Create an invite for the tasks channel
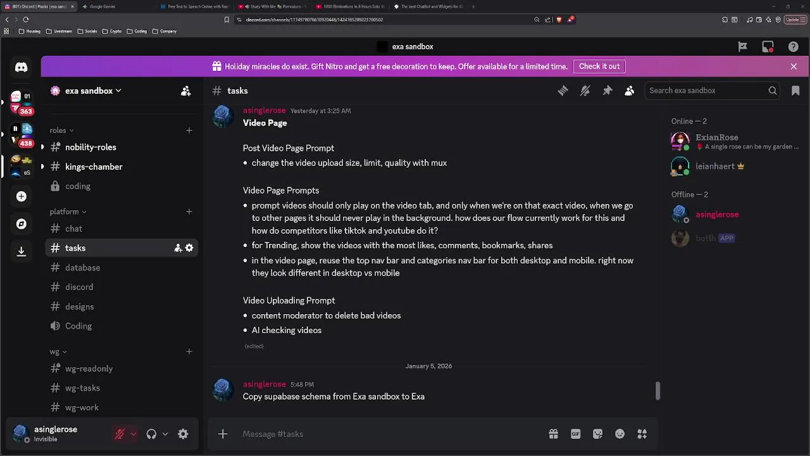810x456 pixels. (178, 248)
